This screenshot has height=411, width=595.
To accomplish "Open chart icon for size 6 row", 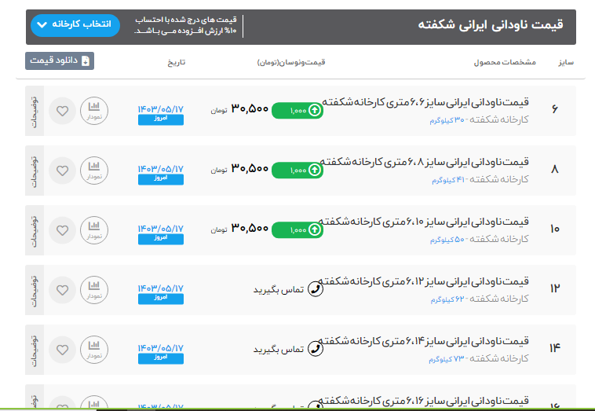I will coord(94,110).
